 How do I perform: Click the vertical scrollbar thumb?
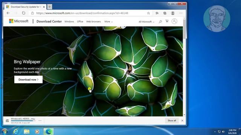tap(184, 29)
